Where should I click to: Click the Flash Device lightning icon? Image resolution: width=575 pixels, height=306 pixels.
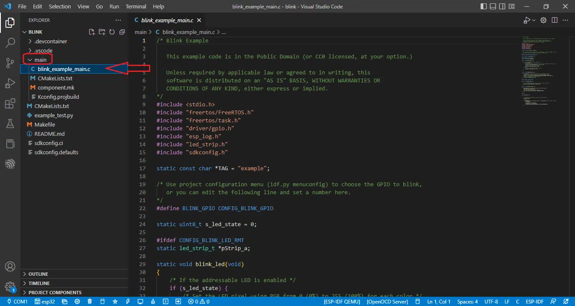pos(128,301)
